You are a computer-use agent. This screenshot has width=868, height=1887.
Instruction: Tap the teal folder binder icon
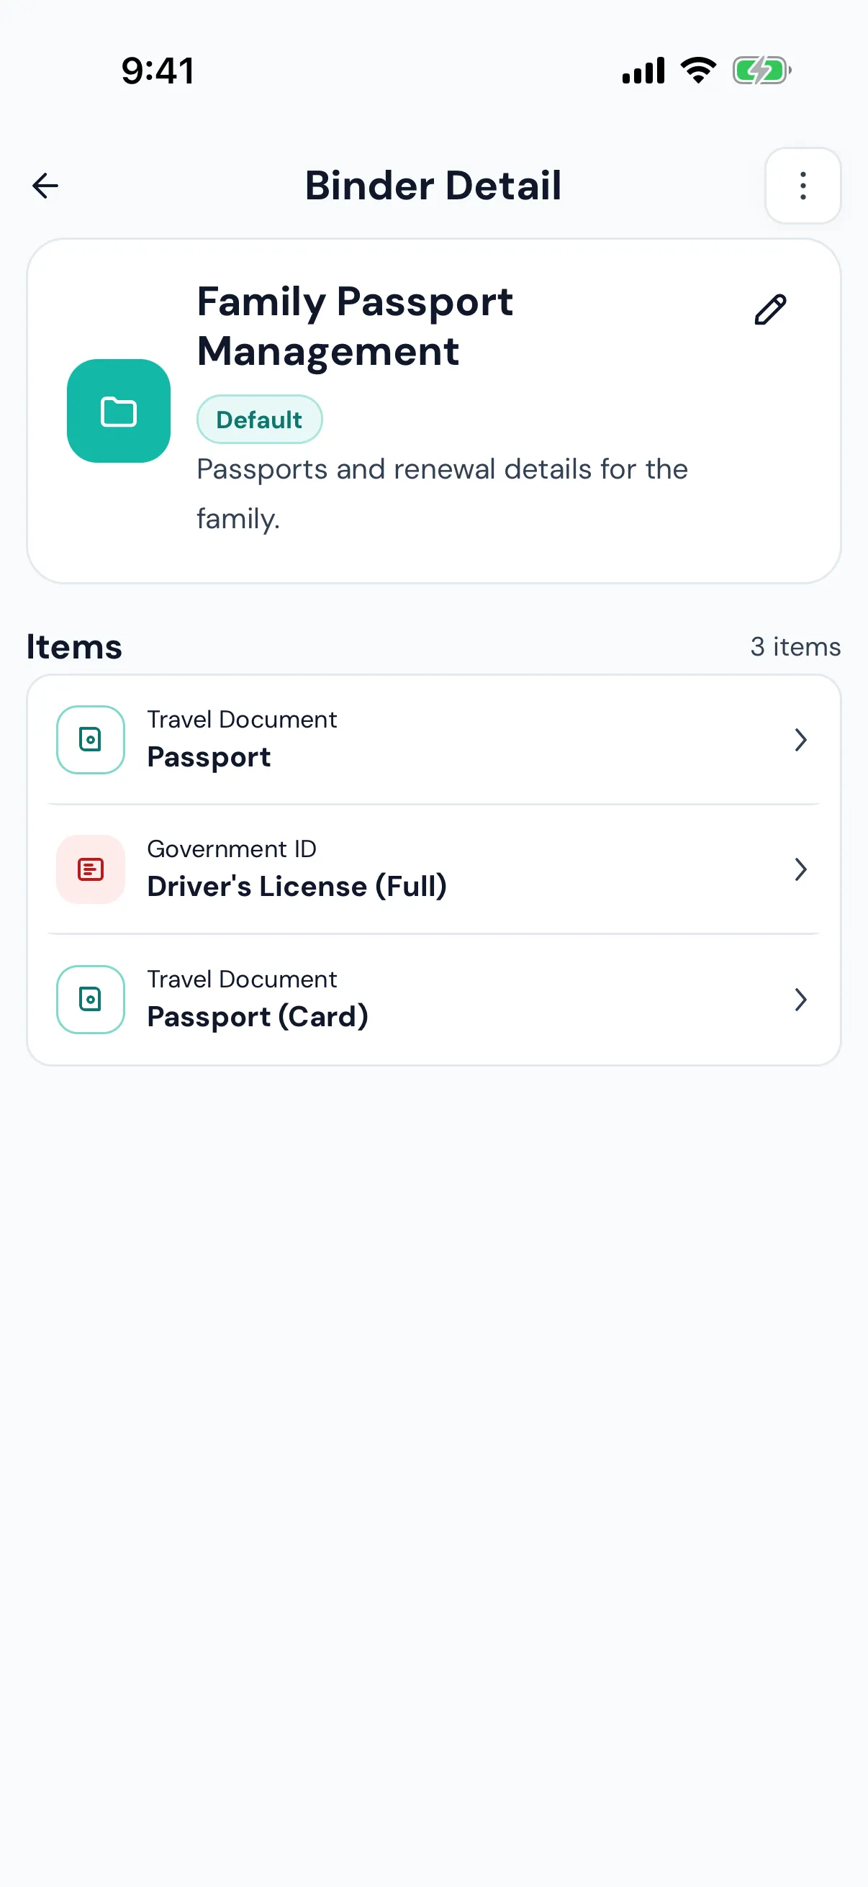click(119, 411)
